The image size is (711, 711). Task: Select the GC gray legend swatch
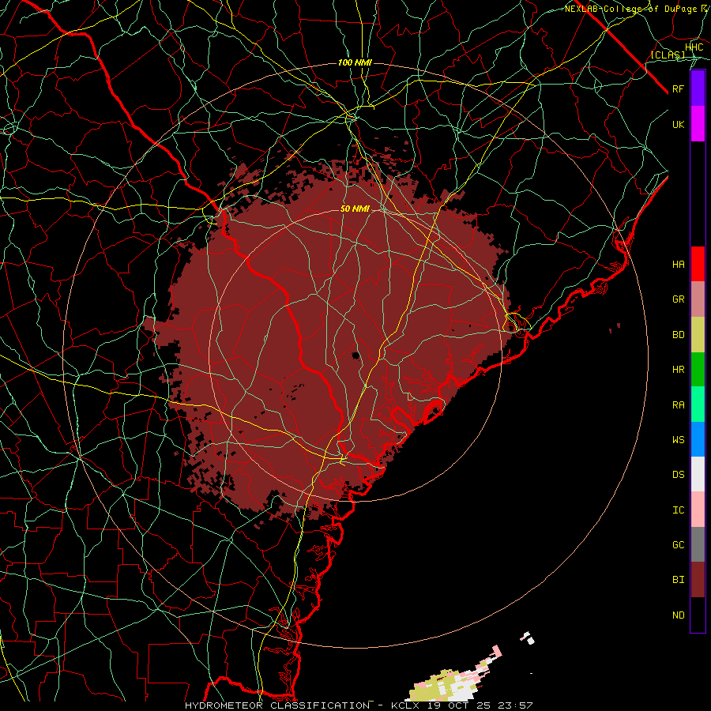698,544
